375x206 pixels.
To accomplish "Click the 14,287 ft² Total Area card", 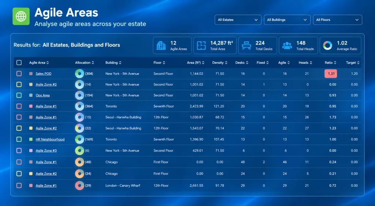I will (x=215, y=45).
